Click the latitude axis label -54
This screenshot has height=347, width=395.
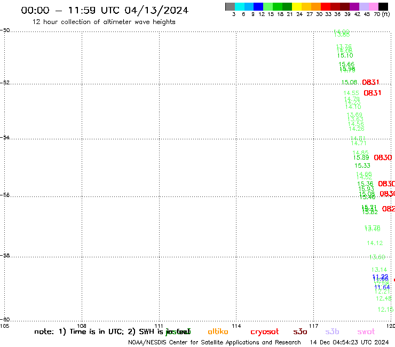click(5, 137)
